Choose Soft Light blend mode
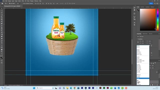Image resolution: width=160 pixels, height=90 pixels. click(x=143, y=66)
